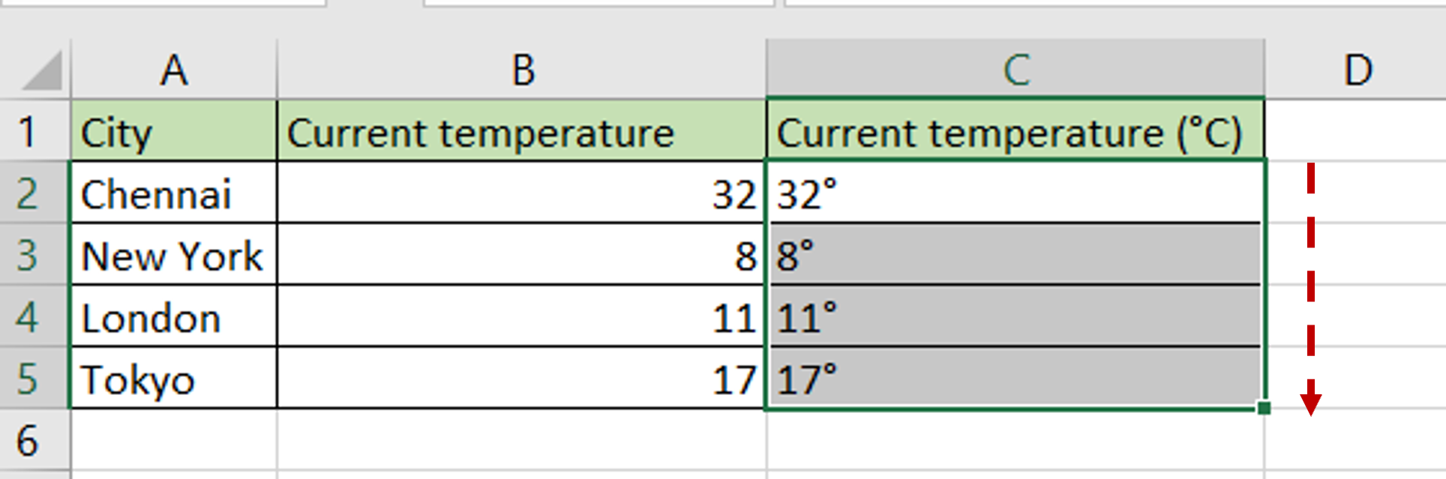The image size is (1446, 479).
Task: Select row 3 header
Action: 34,256
